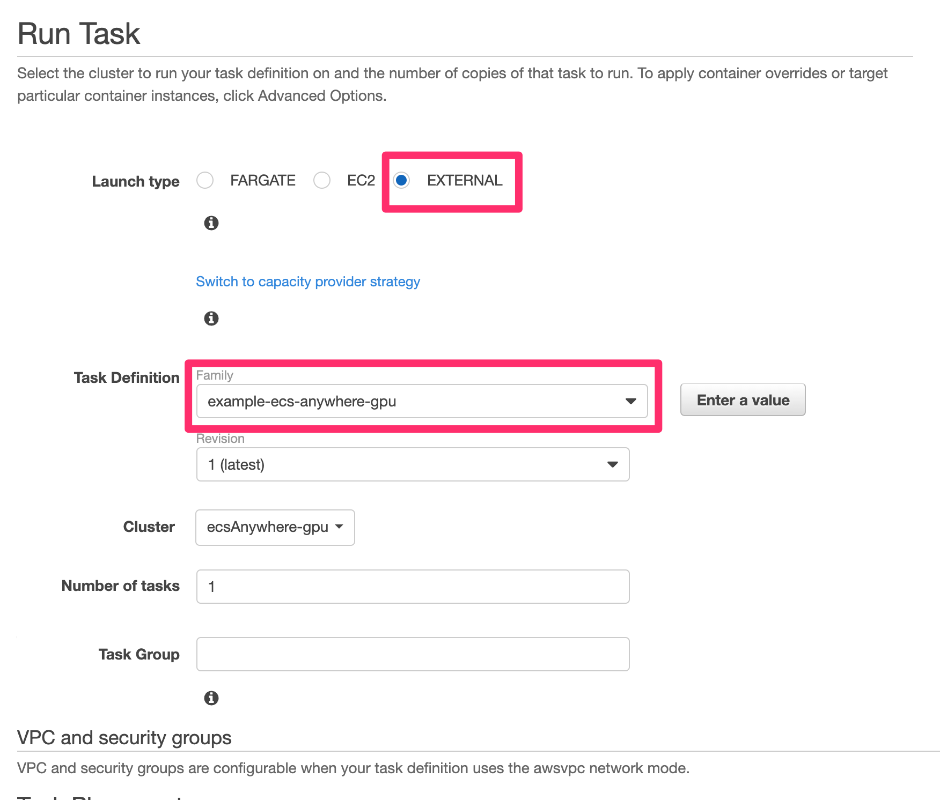Image resolution: width=940 pixels, height=800 pixels.
Task: Click the Revision dropdown caret icon
Action: tap(612, 464)
